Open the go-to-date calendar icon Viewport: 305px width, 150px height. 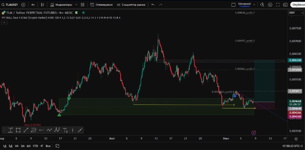[57, 146]
